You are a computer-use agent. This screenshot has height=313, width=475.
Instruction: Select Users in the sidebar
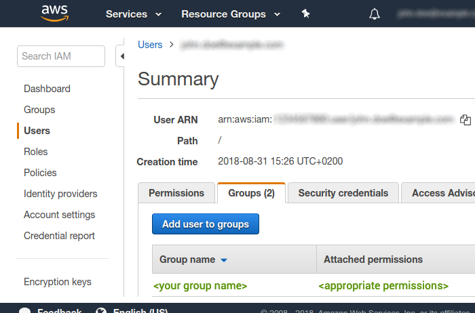coord(37,131)
